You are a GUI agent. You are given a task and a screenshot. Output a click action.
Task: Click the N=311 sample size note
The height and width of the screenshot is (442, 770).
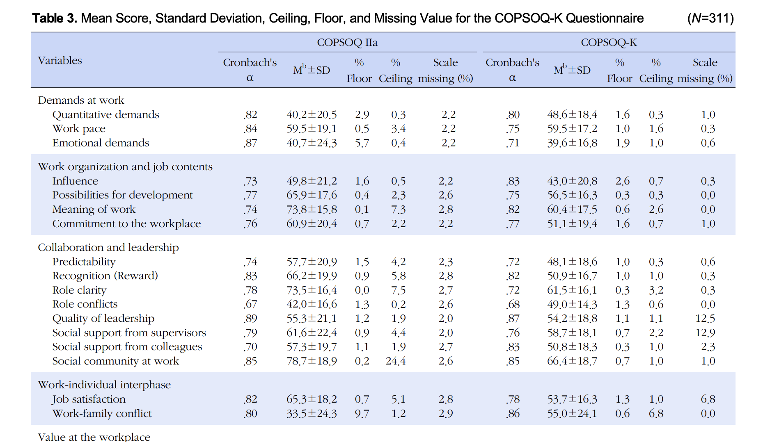click(x=710, y=18)
